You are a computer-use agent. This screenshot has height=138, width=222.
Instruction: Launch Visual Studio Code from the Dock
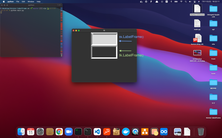point(97,132)
